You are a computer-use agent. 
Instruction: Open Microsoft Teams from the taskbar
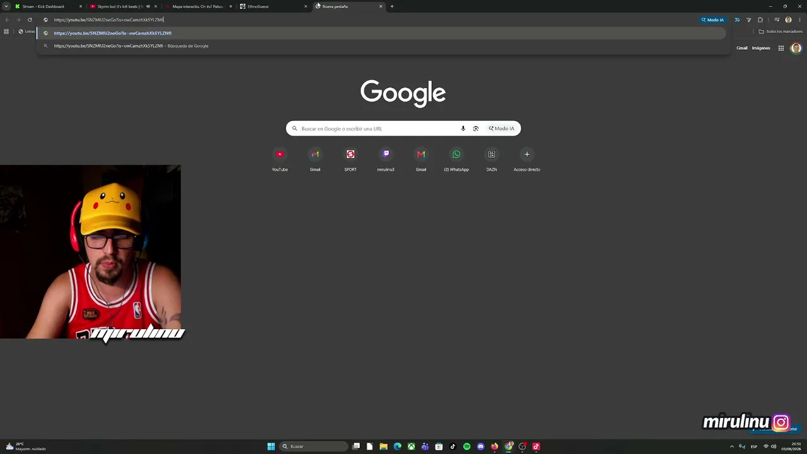[x=425, y=446]
